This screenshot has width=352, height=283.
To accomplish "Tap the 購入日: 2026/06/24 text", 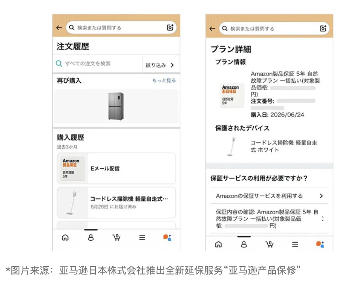I will (x=277, y=114).
